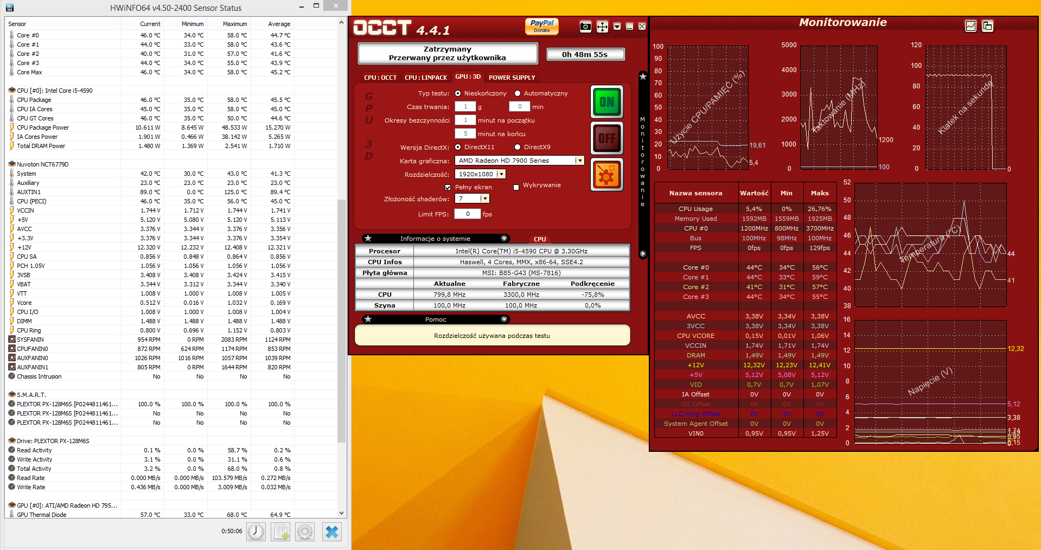Click the Limit FPS input field

pos(468,214)
